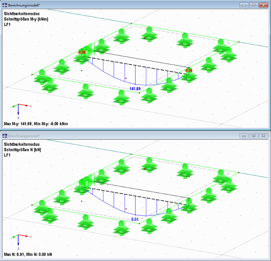
Task: Click the Berechnungsmodell* title of the lower window
Action: point(24,136)
